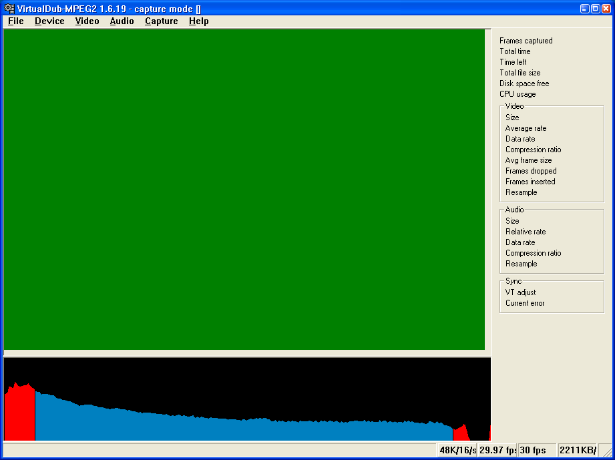Close the VirtualDub window
The image size is (615, 460).
[x=606, y=8]
